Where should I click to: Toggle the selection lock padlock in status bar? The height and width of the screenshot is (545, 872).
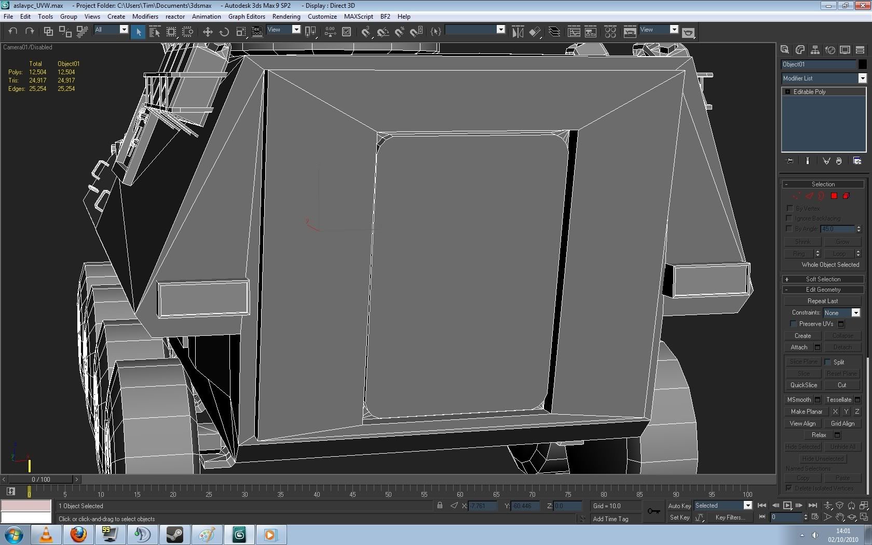click(x=440, y=506)
